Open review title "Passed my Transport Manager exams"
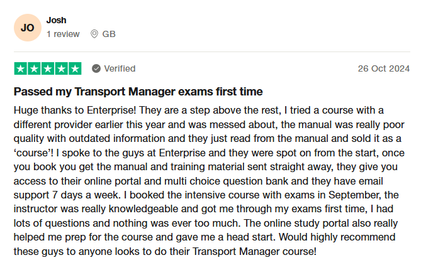This screenshot has width=421, height=265. coord(138,91)
